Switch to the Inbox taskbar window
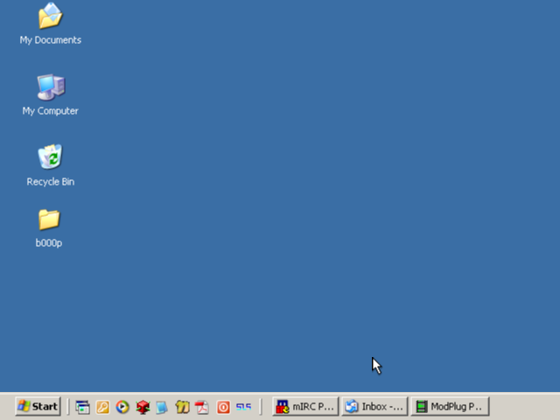The image size is (560, 420). [x=374, y=406]
